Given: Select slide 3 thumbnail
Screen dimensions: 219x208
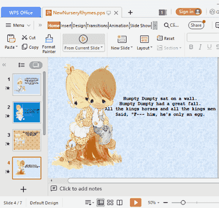Looking at the screenshot, I should 27,140.
